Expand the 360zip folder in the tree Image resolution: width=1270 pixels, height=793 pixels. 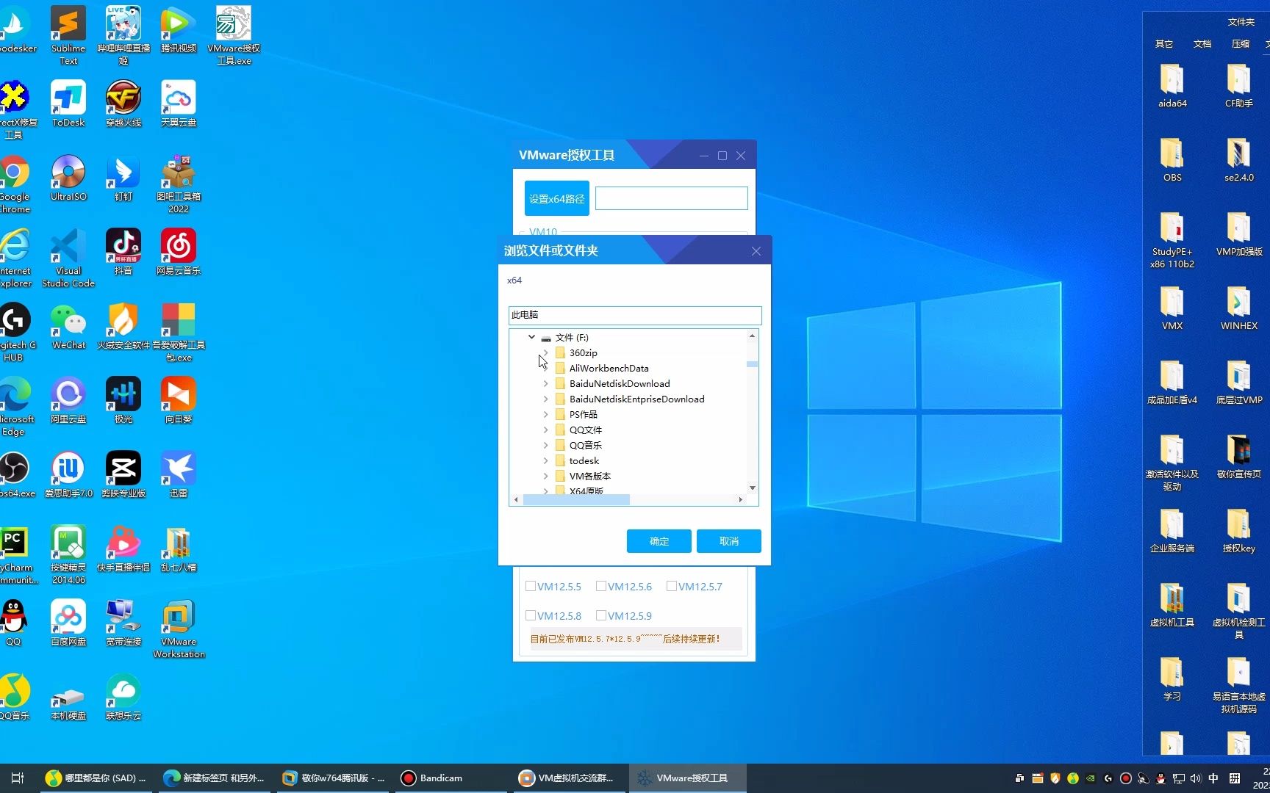(x=545, y=352)
